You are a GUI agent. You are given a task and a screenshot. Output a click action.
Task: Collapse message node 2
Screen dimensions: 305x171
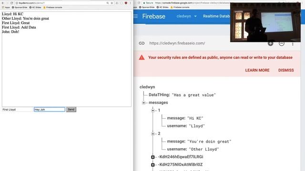click(153, 134)
